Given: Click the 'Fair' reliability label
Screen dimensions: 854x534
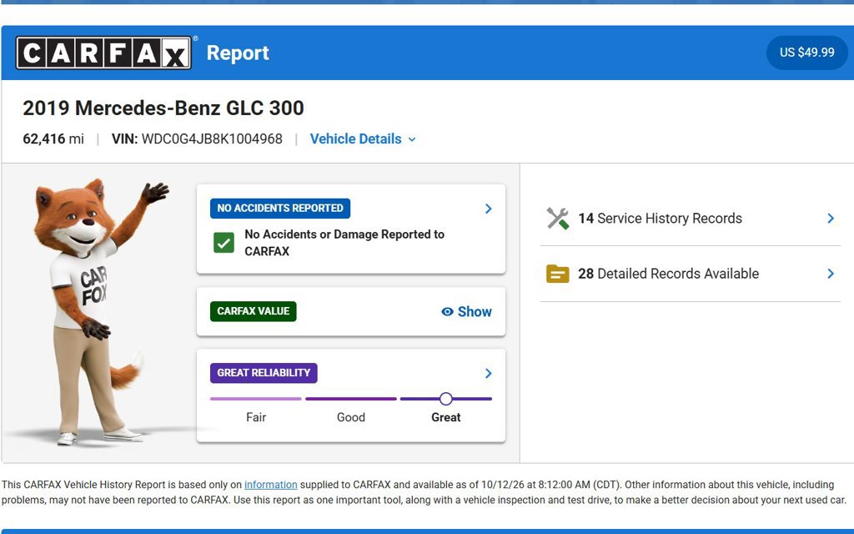Looking at the screenshot, I should pos(256,417).
